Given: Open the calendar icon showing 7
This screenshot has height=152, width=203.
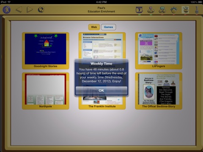Looking at the screenshot, I should coord(139,10).
